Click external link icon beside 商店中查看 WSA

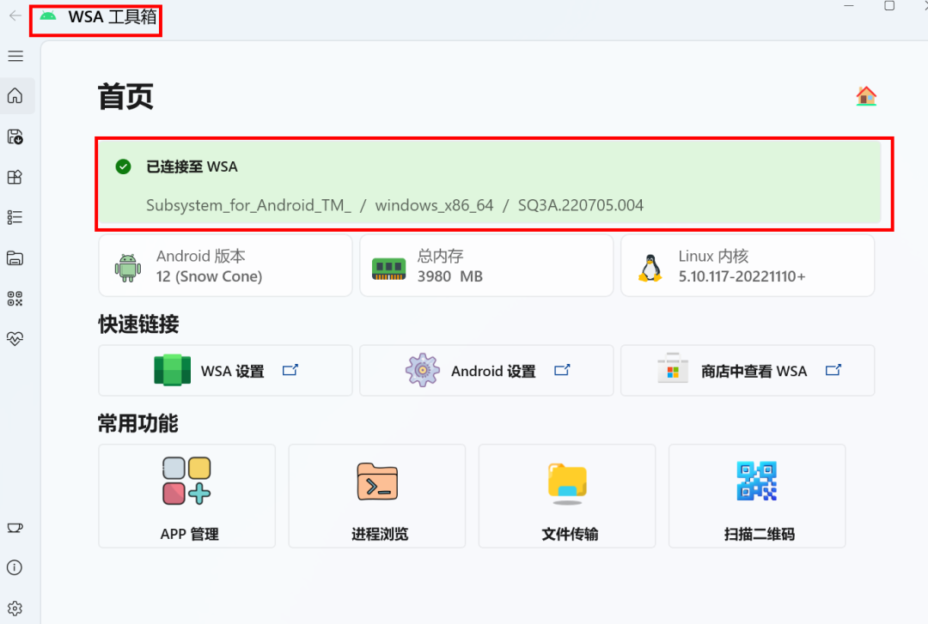[833, 370]
